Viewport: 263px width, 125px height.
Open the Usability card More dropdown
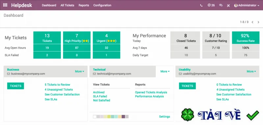pyautogui.click(x=251, y=71)
